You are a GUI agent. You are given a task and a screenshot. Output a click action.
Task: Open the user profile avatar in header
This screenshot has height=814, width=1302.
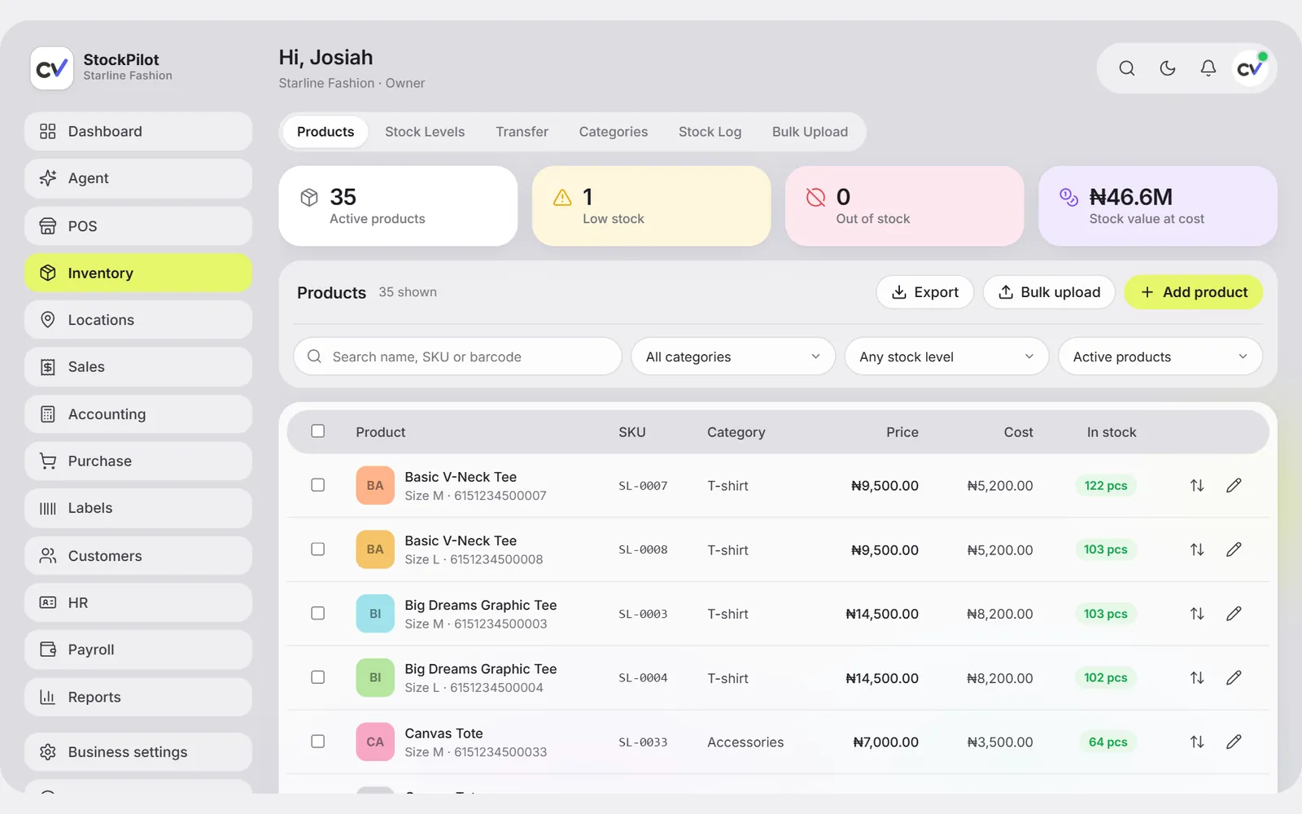(x=1249, y=68)
